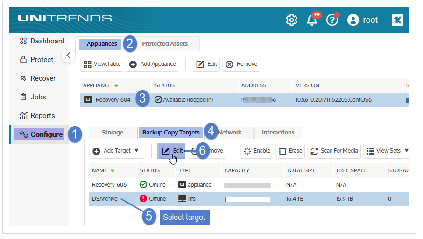Click Available (logged in) status check icon
The height and width of the screenshot is (239, 423).
[158, 100]
